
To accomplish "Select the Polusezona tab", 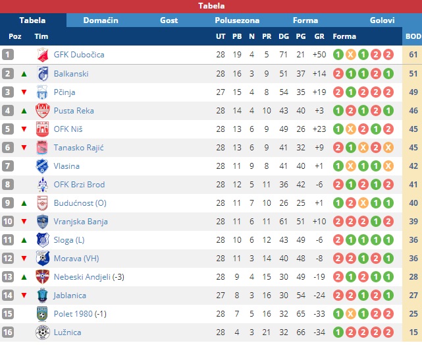I will pyautogui.click(x=237, y=20).
